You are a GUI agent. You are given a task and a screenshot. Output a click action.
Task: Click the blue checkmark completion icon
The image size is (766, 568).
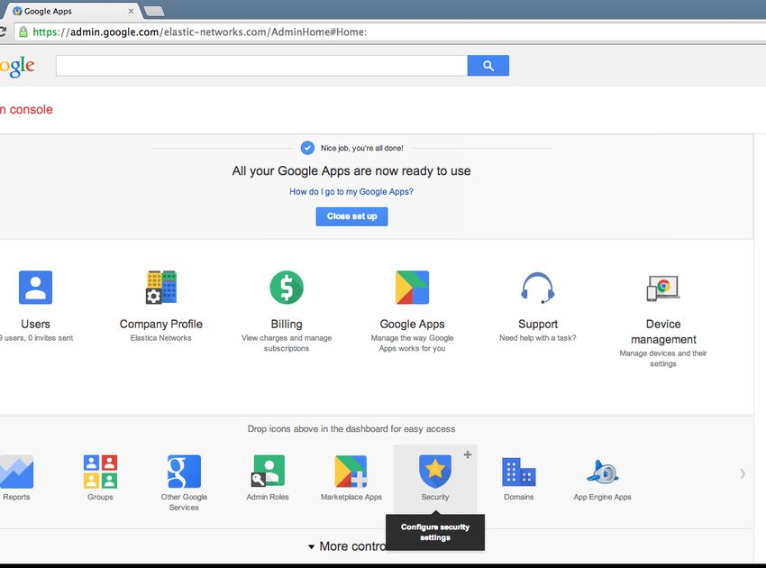point(307,148)
